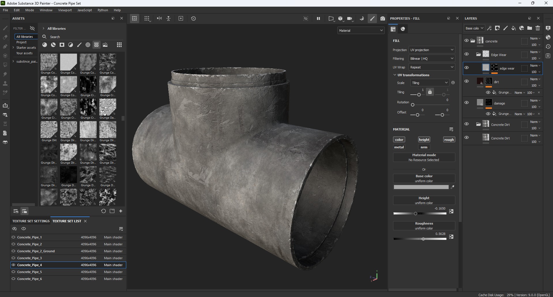The image size is (553, 297).
Task: Add an effect using the wand icon
Action: point(489,28)
